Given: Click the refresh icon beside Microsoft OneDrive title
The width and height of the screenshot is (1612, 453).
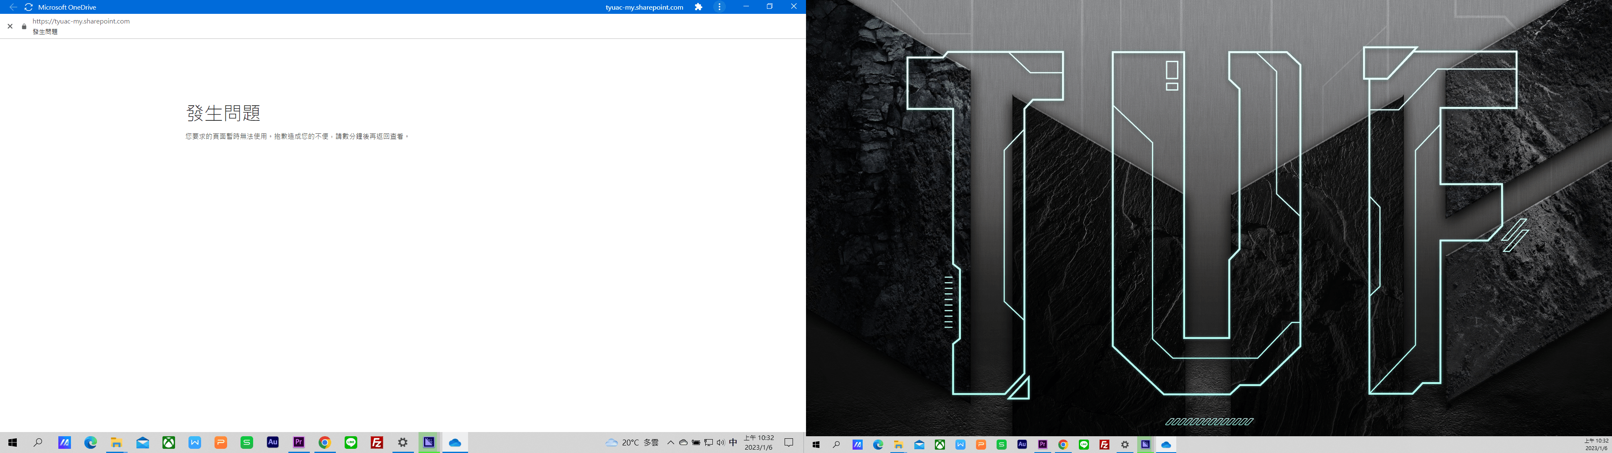Looking at the screenshot, I should point(28,7).
